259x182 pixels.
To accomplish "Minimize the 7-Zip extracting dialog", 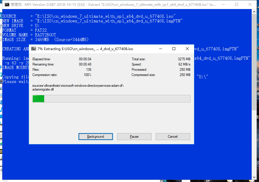I will 161,49.
